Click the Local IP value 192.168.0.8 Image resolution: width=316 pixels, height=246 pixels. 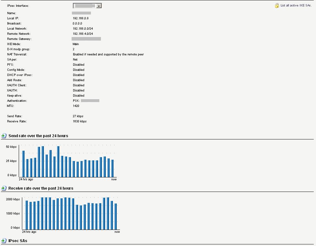tap(81, 18)
